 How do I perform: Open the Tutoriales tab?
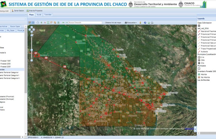pos(48,15)
